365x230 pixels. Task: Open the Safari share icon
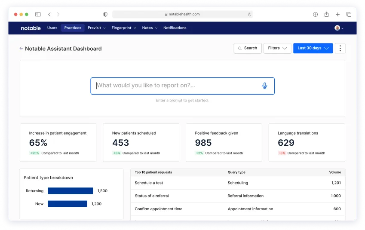[x=327, y=14]
